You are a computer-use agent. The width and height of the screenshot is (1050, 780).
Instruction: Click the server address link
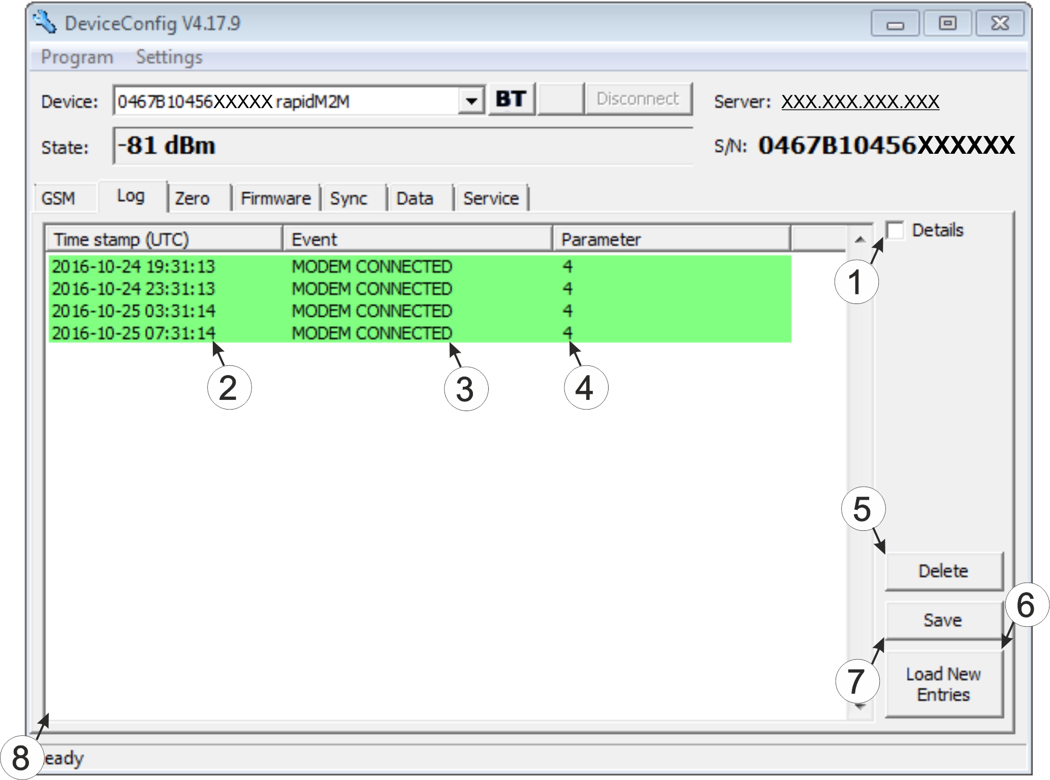click(x=860, y=101)
